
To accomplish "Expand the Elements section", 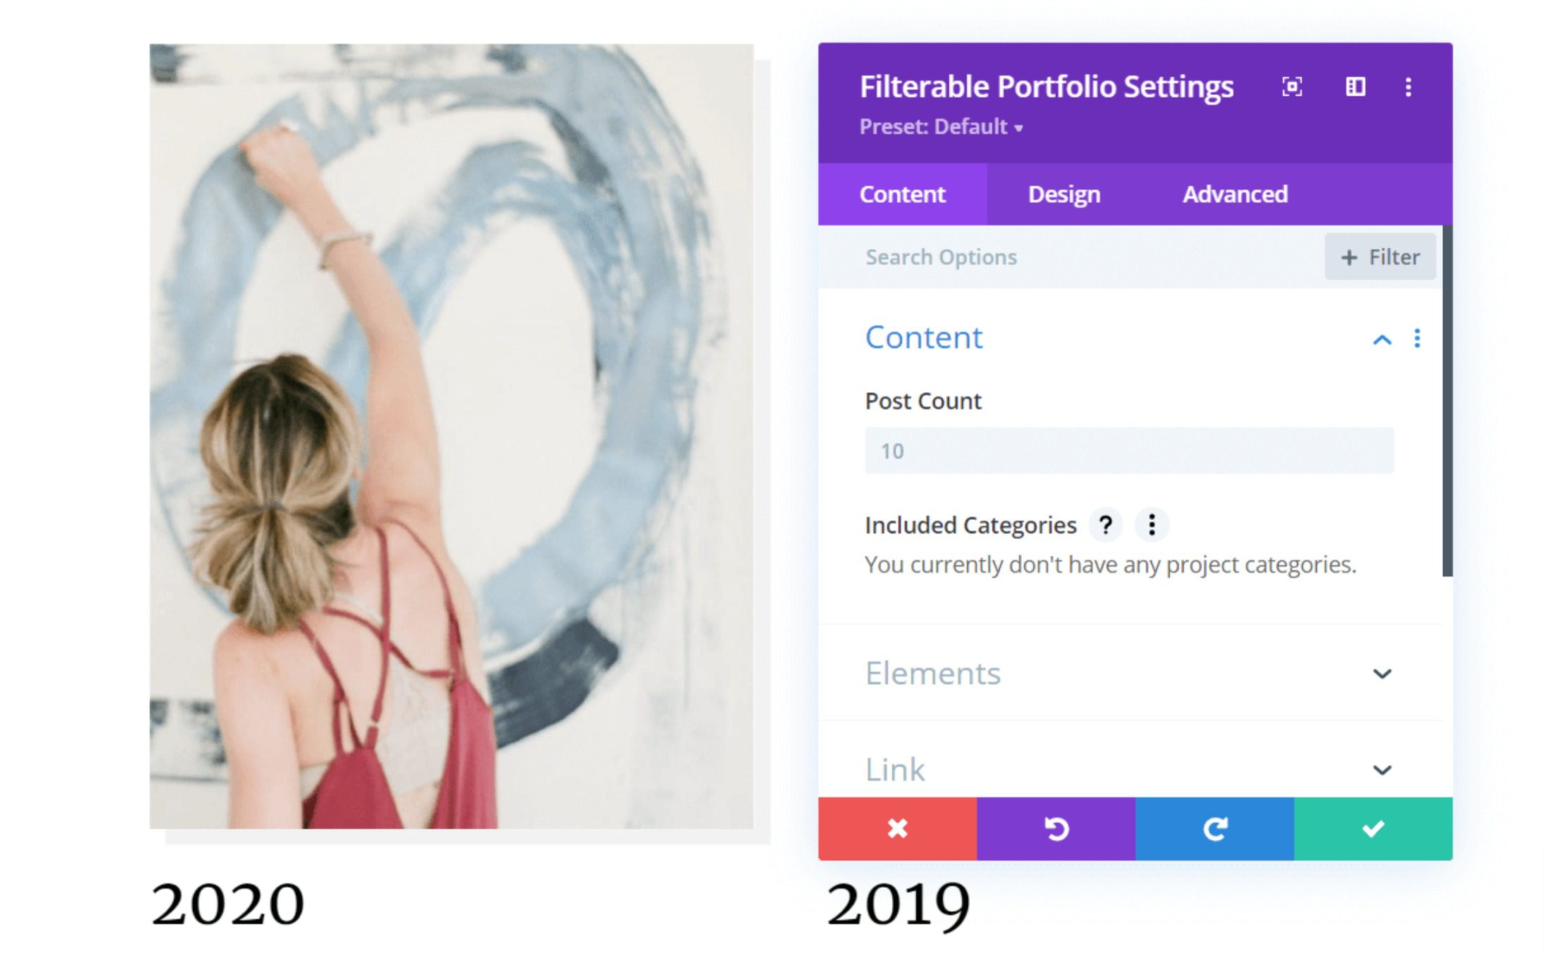I will [1382, 674].
